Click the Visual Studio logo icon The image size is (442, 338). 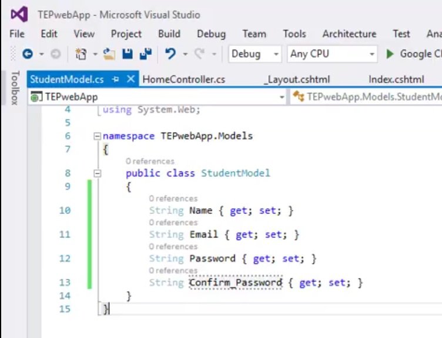click(x=19, y=14)
